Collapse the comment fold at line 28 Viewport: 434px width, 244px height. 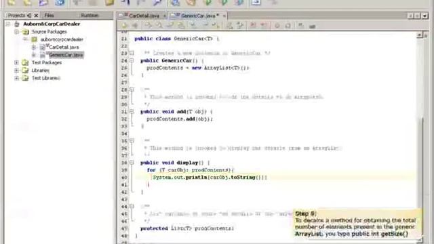pyautogui.click(x=132, y=89)
